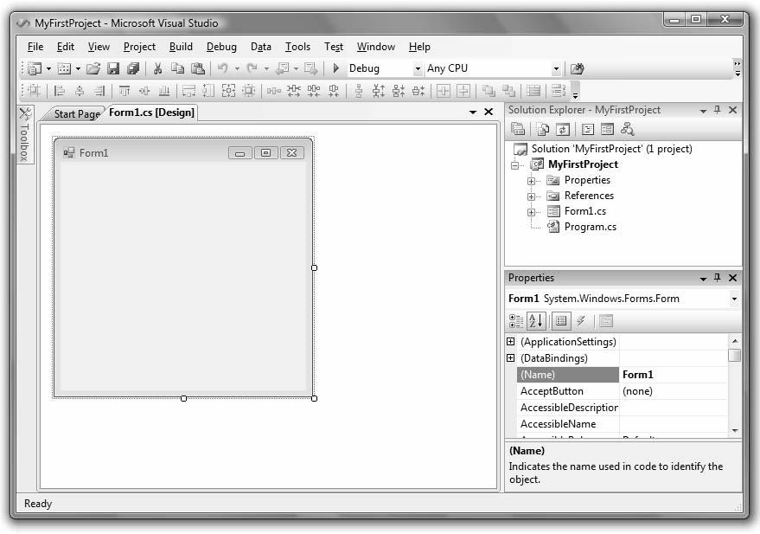The height and width of the screenshot is (534, 760).
Task: Expand the Form1.cs tree node
Action: pos(531,212)
